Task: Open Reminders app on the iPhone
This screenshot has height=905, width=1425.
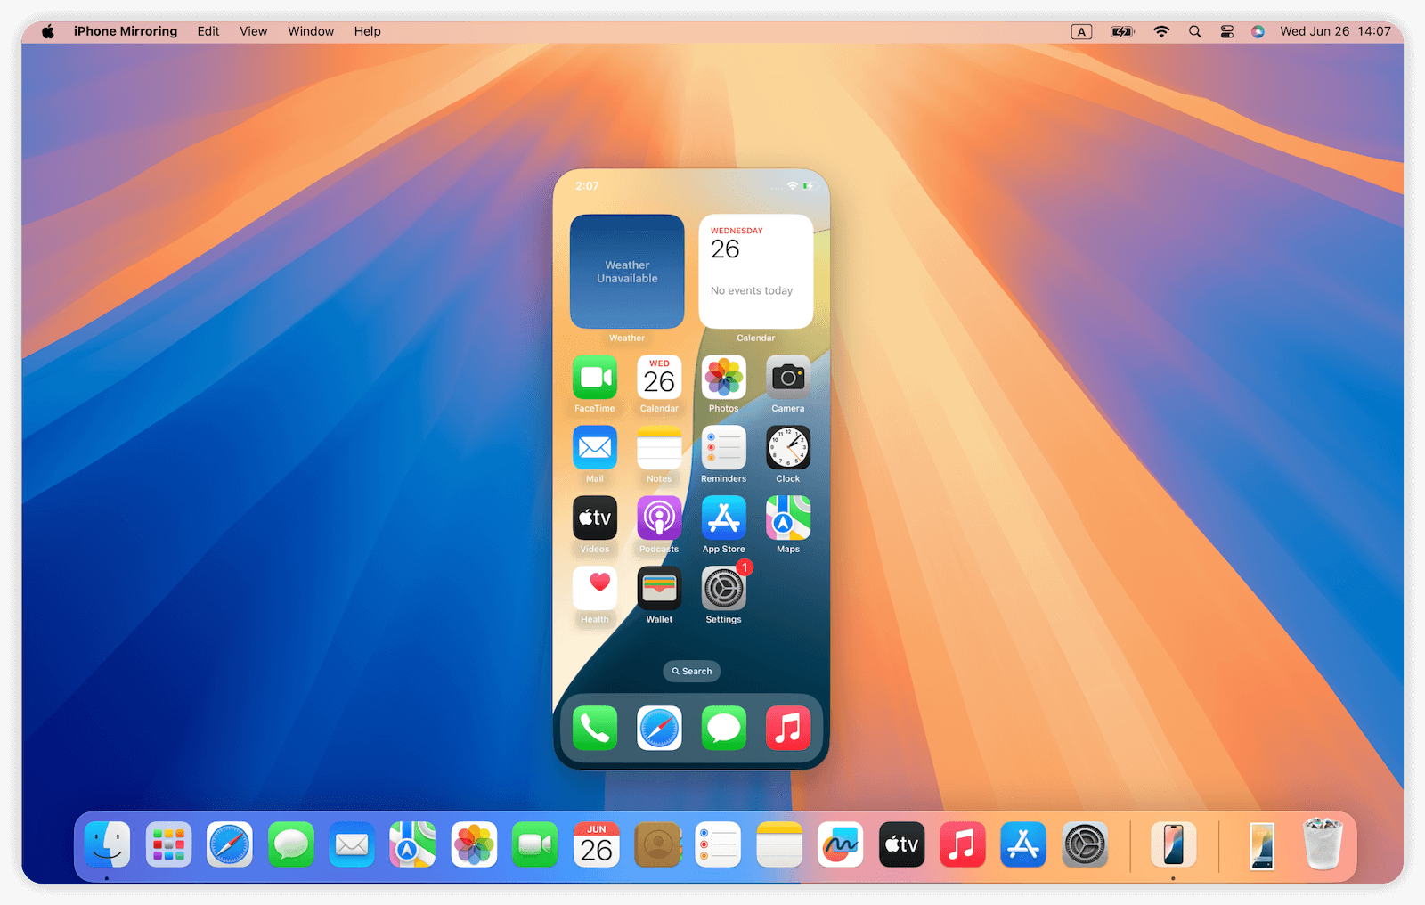Action: click(x=724, y=448)
